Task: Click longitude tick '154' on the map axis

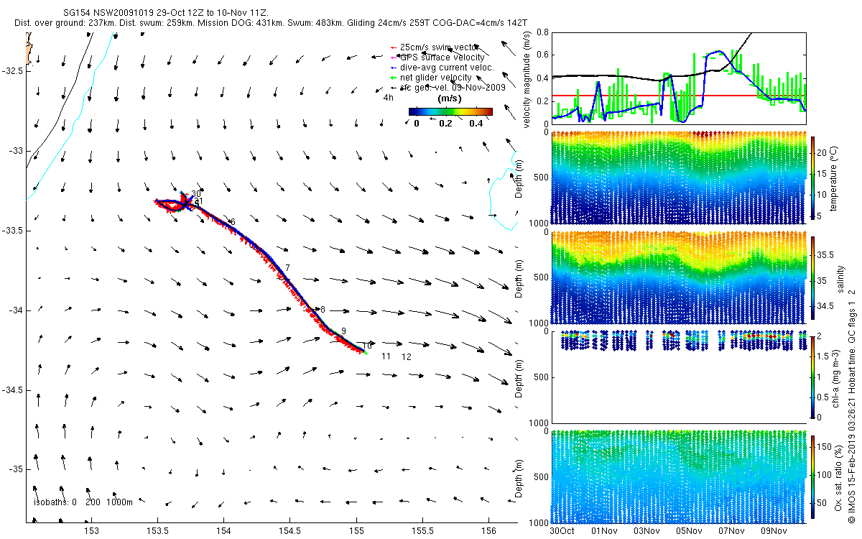Action: point(223,531)
